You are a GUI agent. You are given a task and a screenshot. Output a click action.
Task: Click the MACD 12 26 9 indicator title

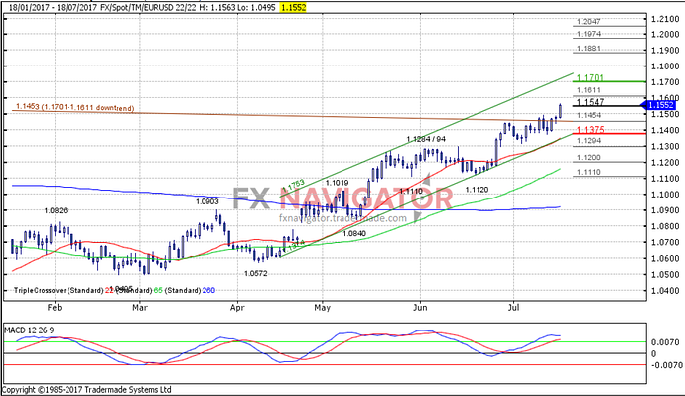pos(29,330)
